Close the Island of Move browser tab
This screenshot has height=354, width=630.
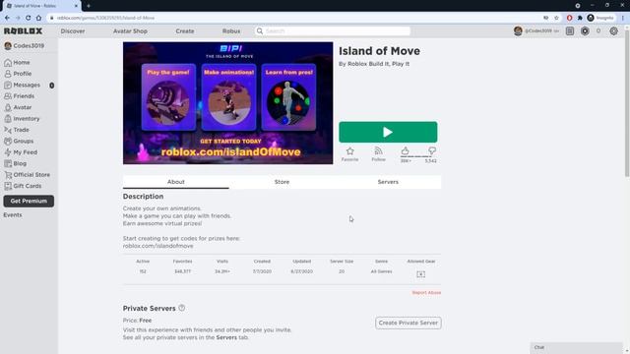(x=76, y=6)
